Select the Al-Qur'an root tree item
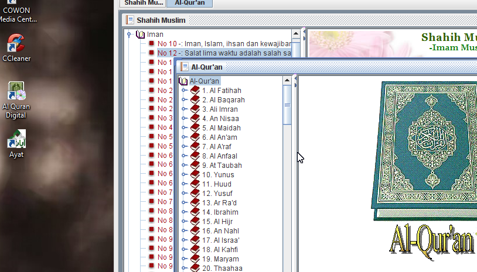Image resolution: width=477 pixels, height=272 pixels. (x=204, y=81)
